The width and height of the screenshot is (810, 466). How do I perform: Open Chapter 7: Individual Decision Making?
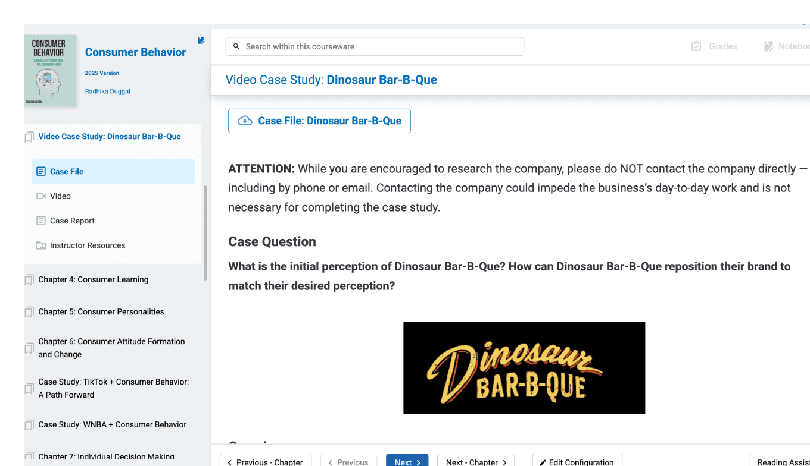(x=107, y=456)
